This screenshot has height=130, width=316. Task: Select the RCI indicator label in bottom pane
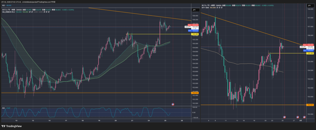point(4,108)
